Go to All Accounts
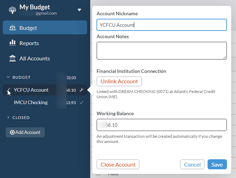The height and width of the screenshot is (178, 236). click(35, 58)
